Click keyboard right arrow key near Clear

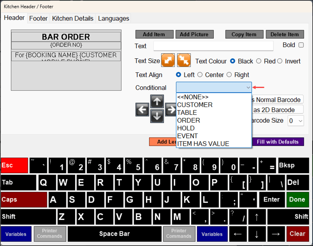click(x=276, y=234)
